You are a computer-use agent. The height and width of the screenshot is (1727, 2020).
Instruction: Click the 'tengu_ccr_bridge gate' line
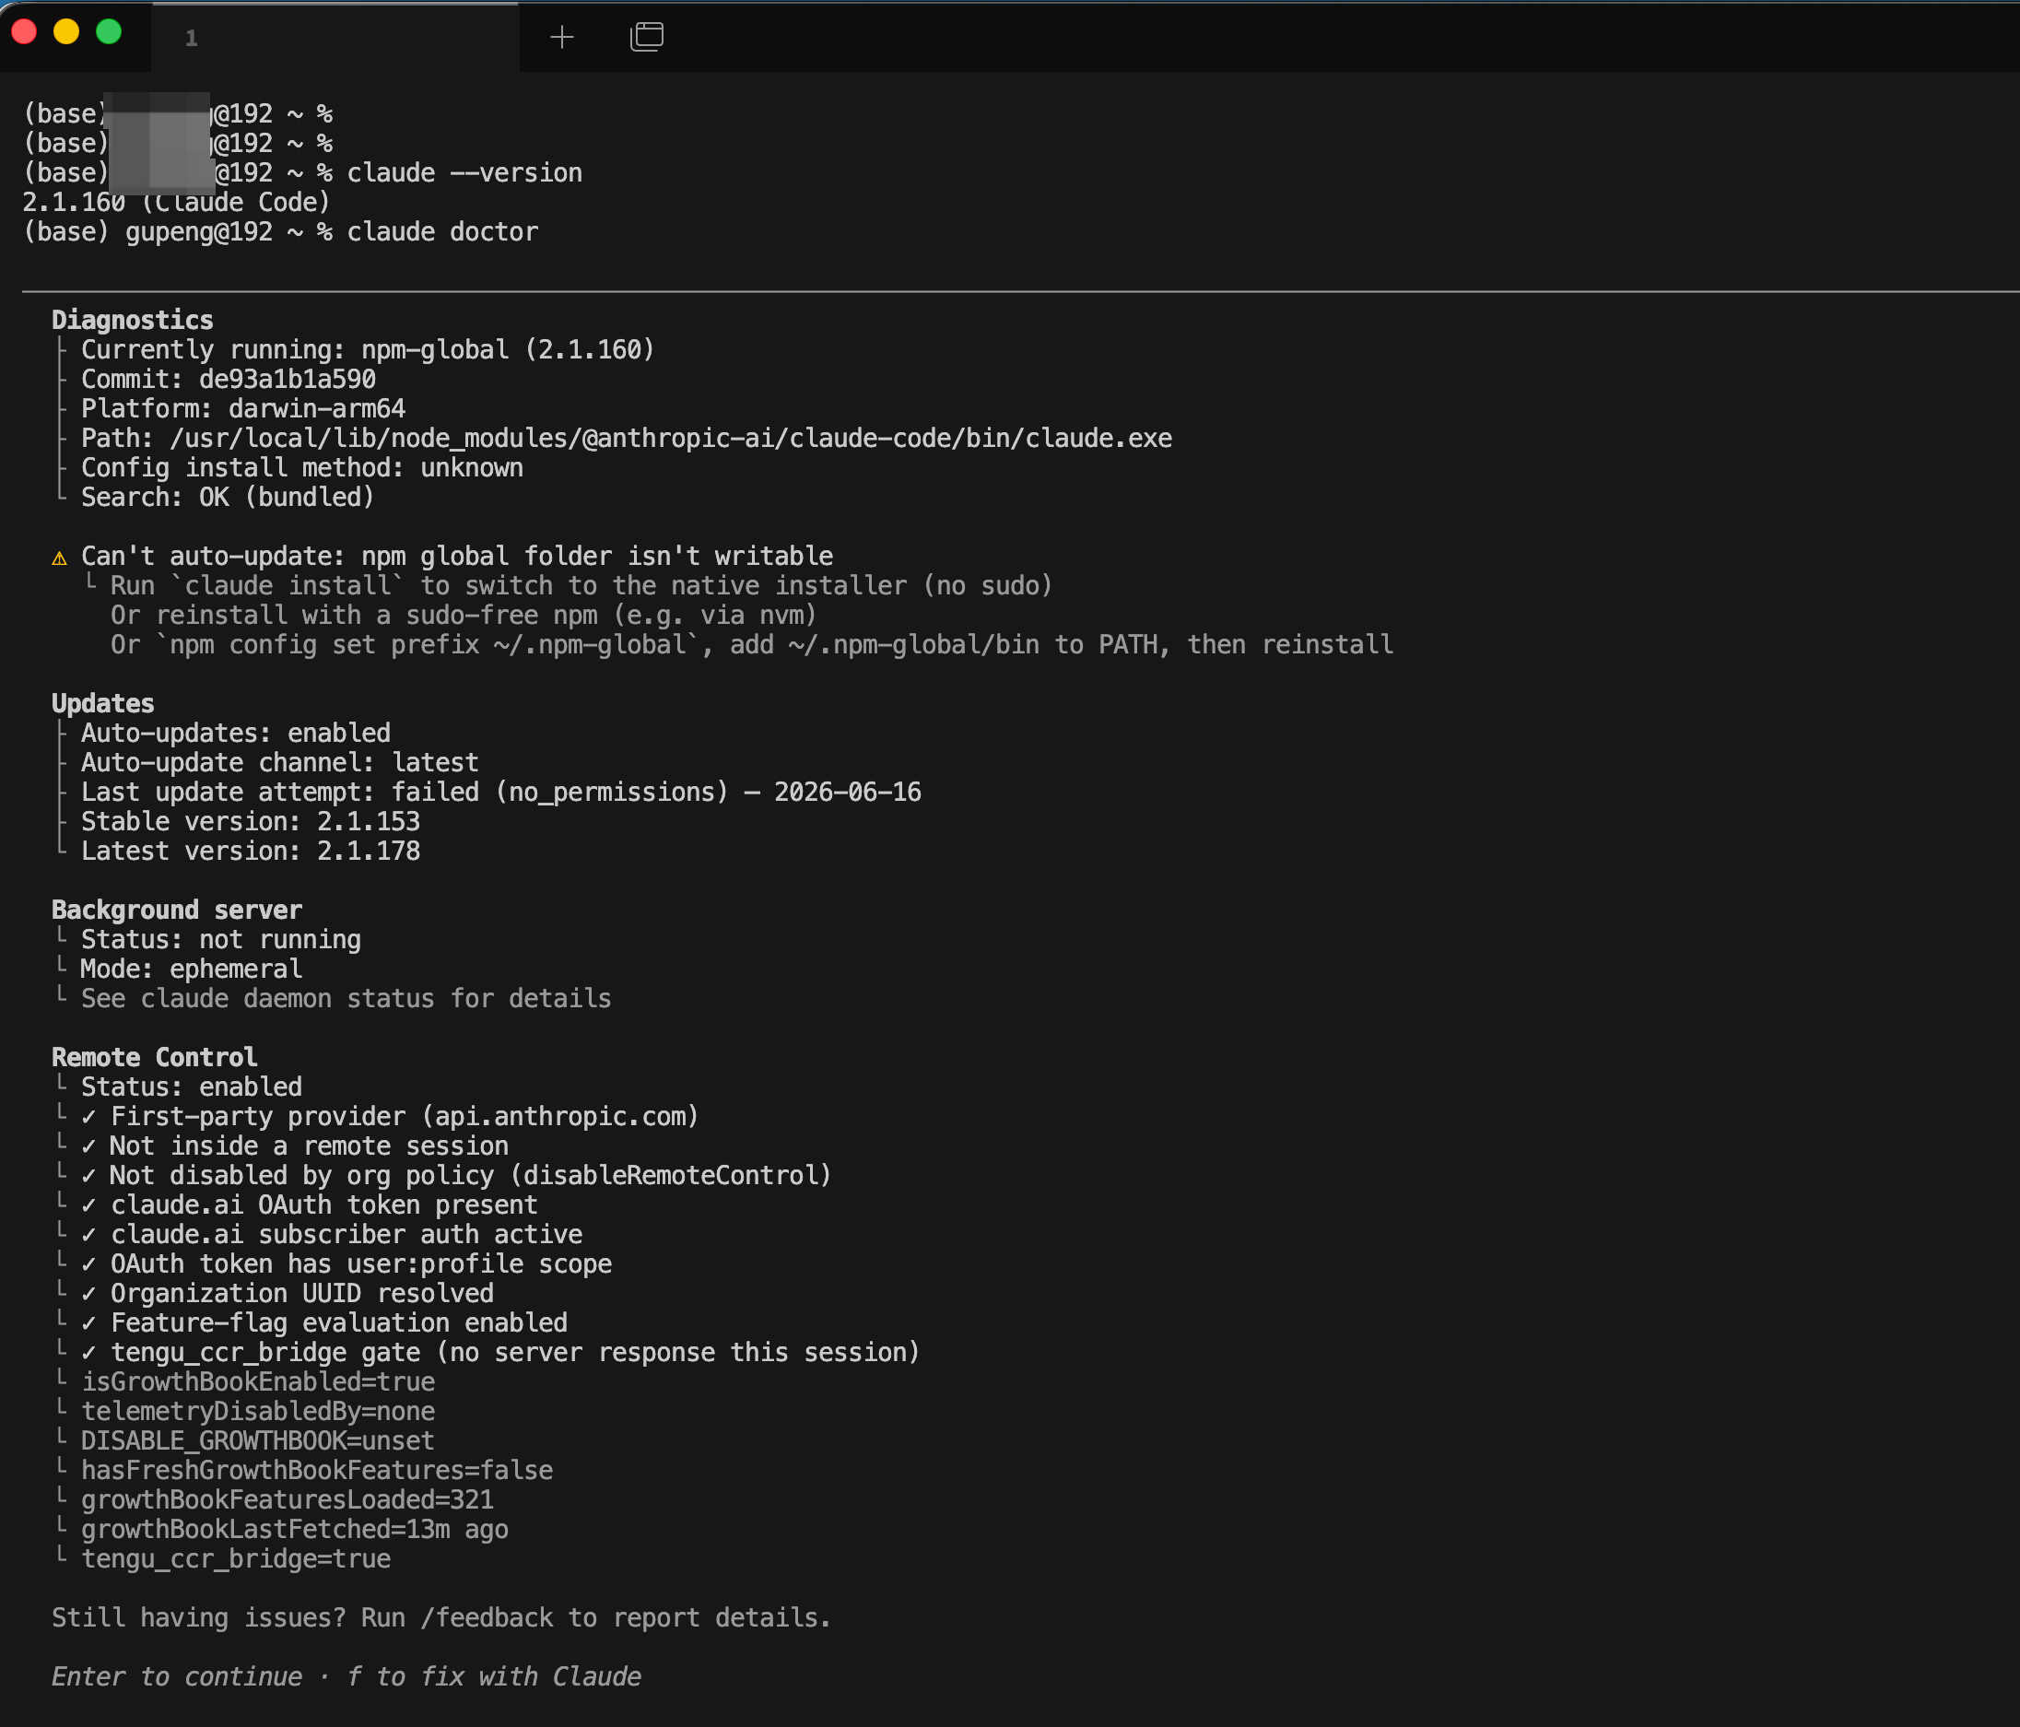coord(501,1353)
